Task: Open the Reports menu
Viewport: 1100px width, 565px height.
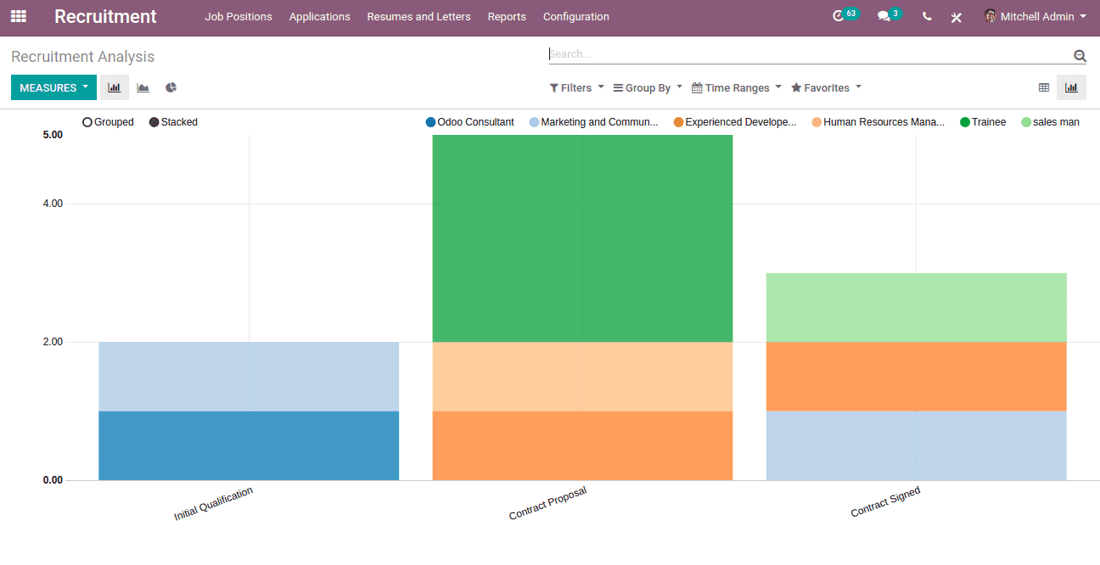Action: point(507,16)
